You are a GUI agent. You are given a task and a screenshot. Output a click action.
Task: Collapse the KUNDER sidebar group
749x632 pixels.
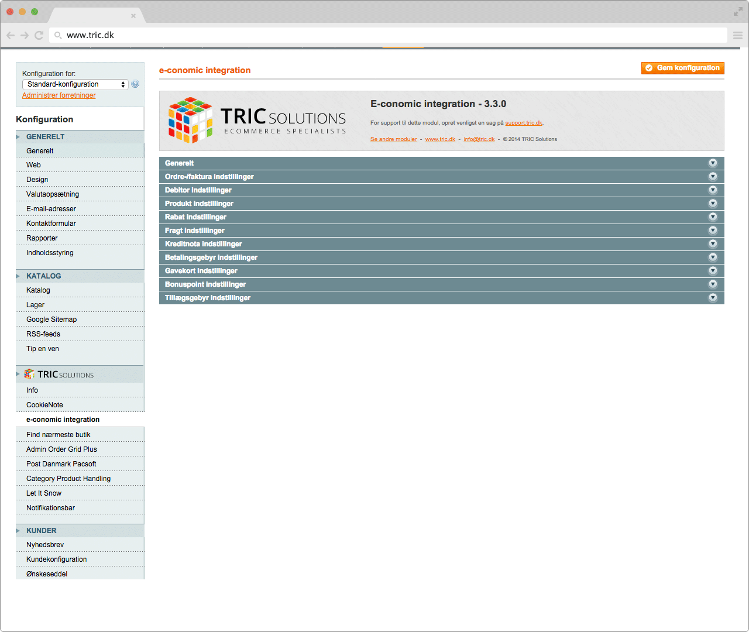click(80, 531)
